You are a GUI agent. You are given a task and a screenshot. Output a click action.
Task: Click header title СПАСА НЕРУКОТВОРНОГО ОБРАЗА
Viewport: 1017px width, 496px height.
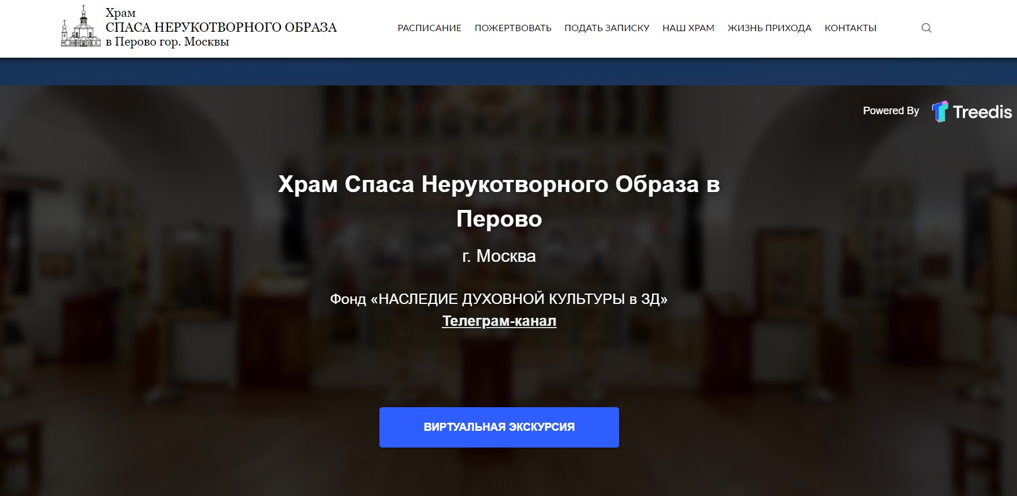pos(221,27)
